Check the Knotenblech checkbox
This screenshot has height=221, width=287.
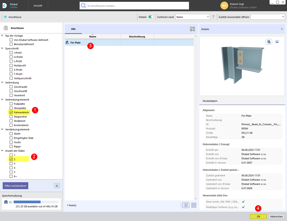point(11,125)
